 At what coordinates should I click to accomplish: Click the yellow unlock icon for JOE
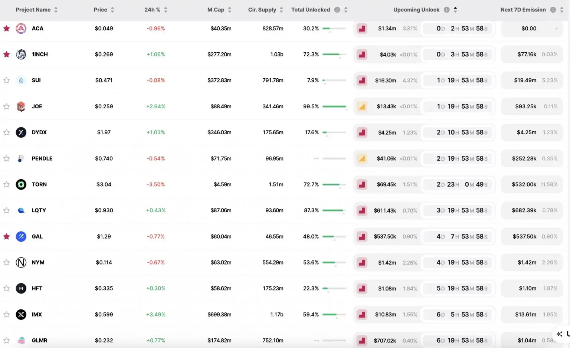[362, 106]
